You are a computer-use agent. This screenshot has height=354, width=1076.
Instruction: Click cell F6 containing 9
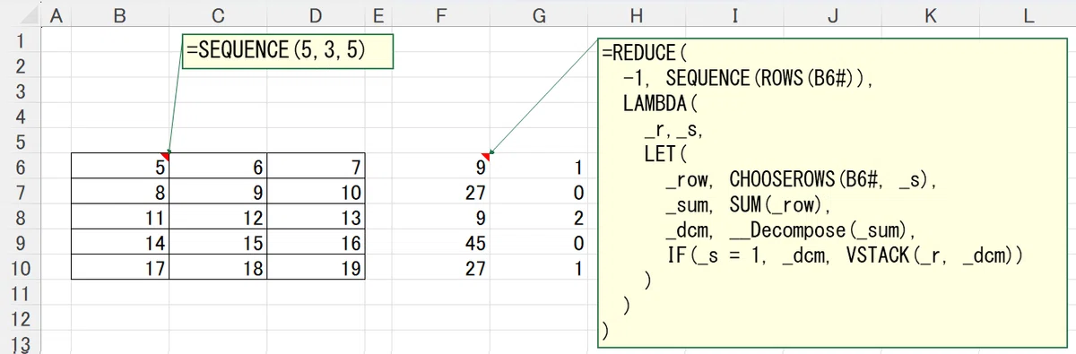tap(440, 166)
